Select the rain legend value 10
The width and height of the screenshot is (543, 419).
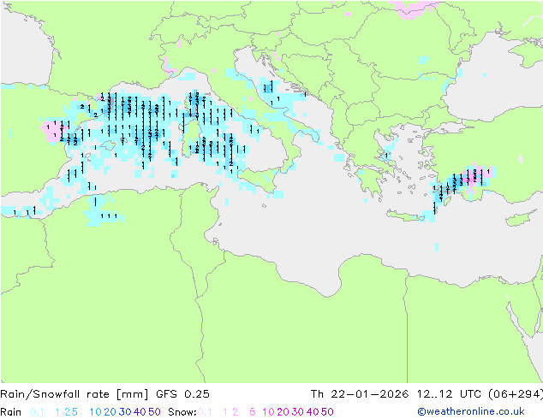(x=96, y=412)
